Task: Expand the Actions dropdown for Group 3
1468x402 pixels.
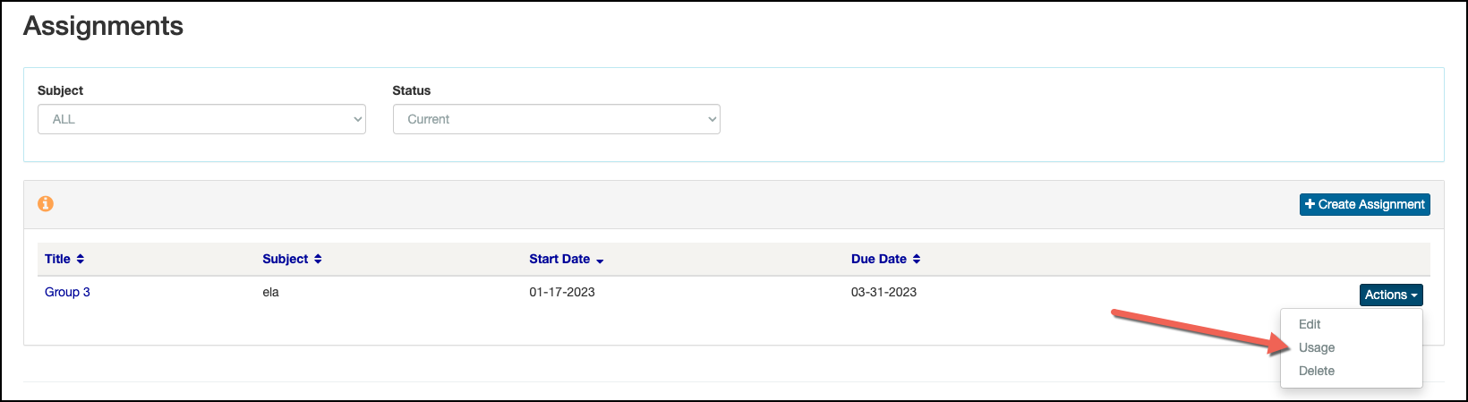Action: (x=1391, y=295)
